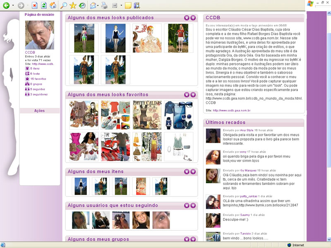The width and height of the screenshot is (331, 248).
Task: Open the '5 seguidos' sidebar link
Action: pyautogui.click(x=38, y=89)
